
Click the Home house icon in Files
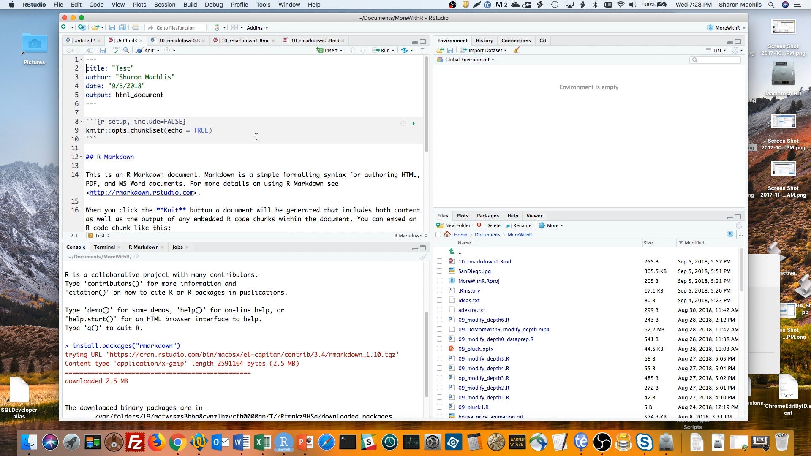(447, 234)
